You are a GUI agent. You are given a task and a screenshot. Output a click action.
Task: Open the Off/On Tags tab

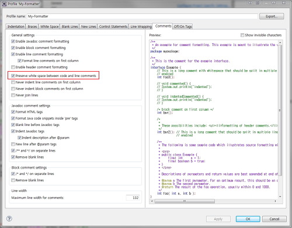click(183, 26)
